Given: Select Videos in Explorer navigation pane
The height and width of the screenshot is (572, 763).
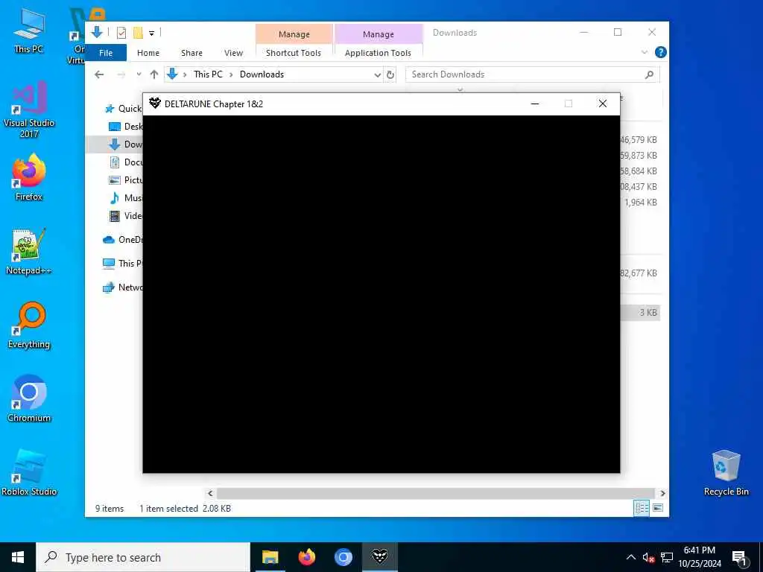Looking at the screenshot, I should tap(125, 215).
